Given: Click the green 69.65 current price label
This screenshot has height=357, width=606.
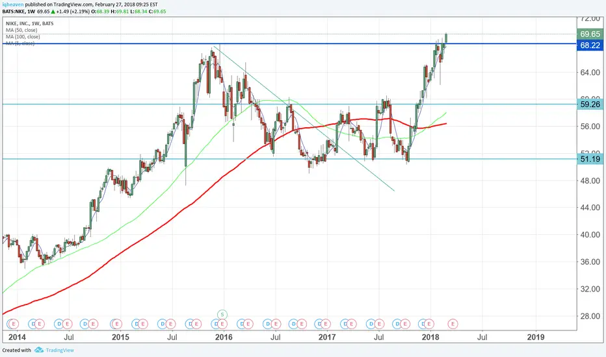Looking at the screenshot, I should click(x=590, y=34).
